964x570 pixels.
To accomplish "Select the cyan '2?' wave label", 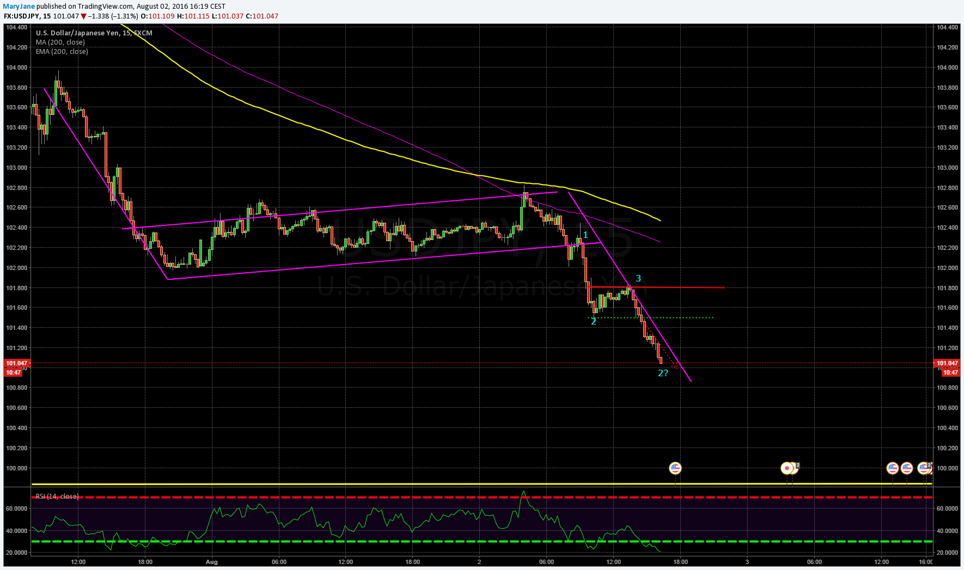I will 663,373.
